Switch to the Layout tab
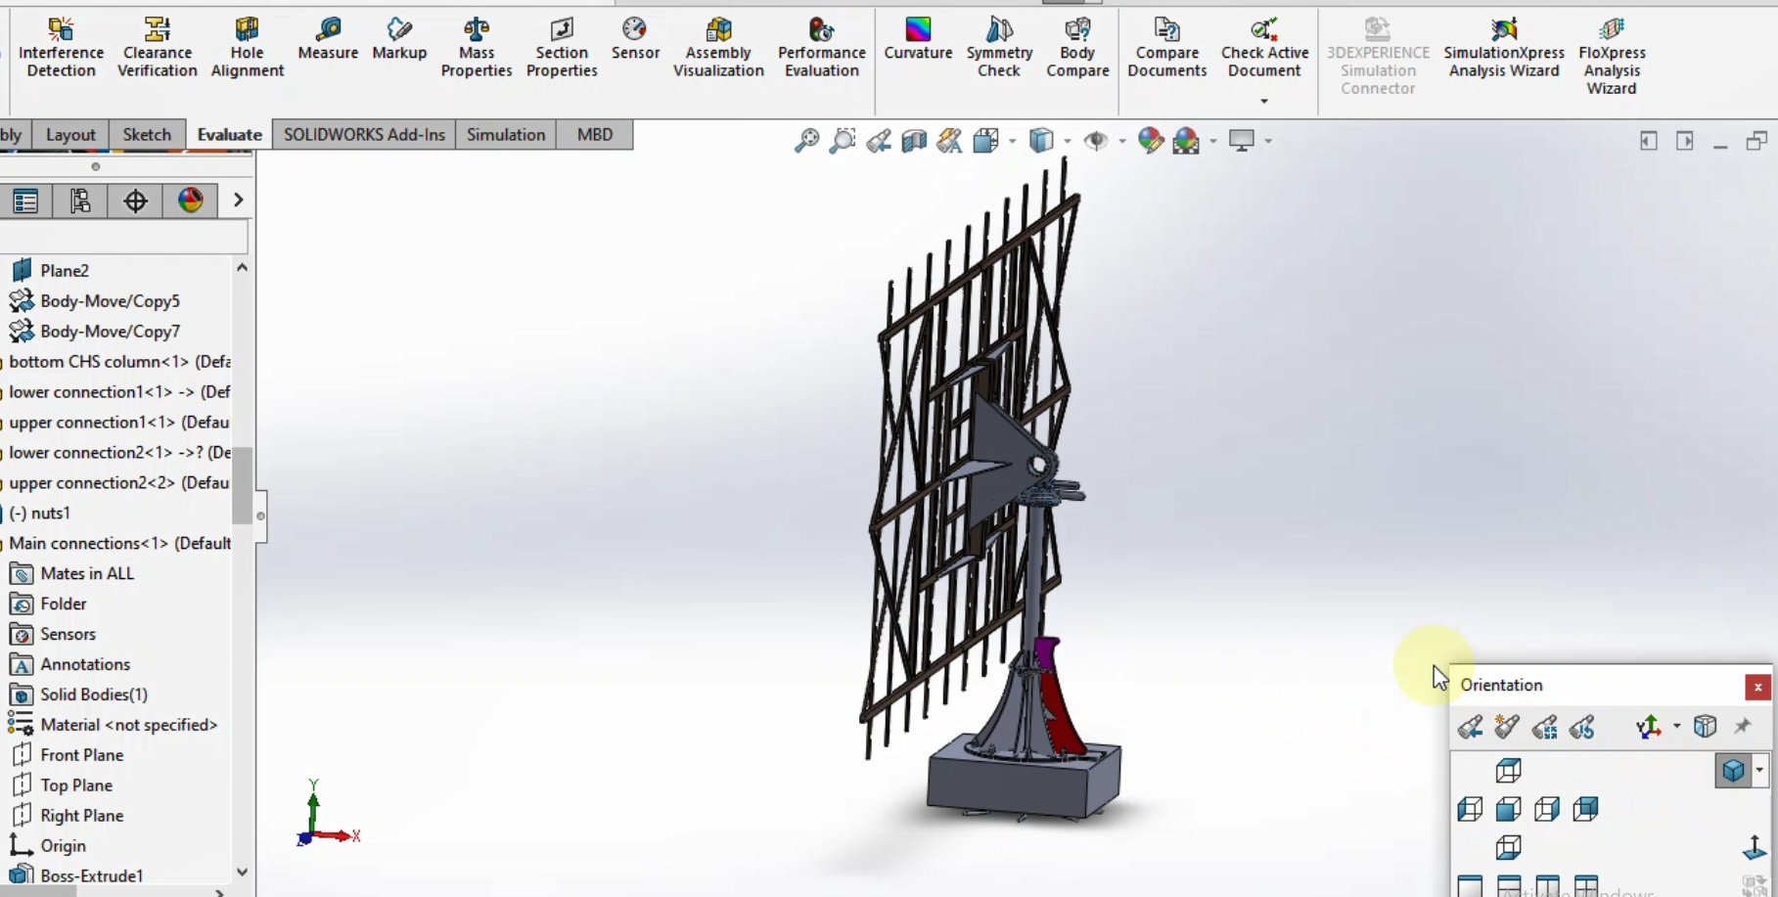 [70, 135]
